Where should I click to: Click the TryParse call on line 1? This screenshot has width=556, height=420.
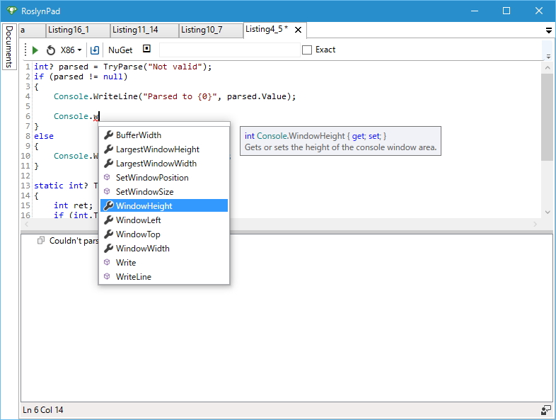123,67
